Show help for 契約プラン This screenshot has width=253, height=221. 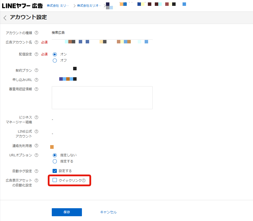tap(37, 70)
